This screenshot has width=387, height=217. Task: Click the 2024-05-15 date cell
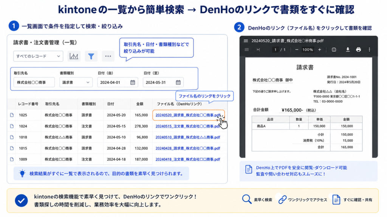[x=116, y=126]
